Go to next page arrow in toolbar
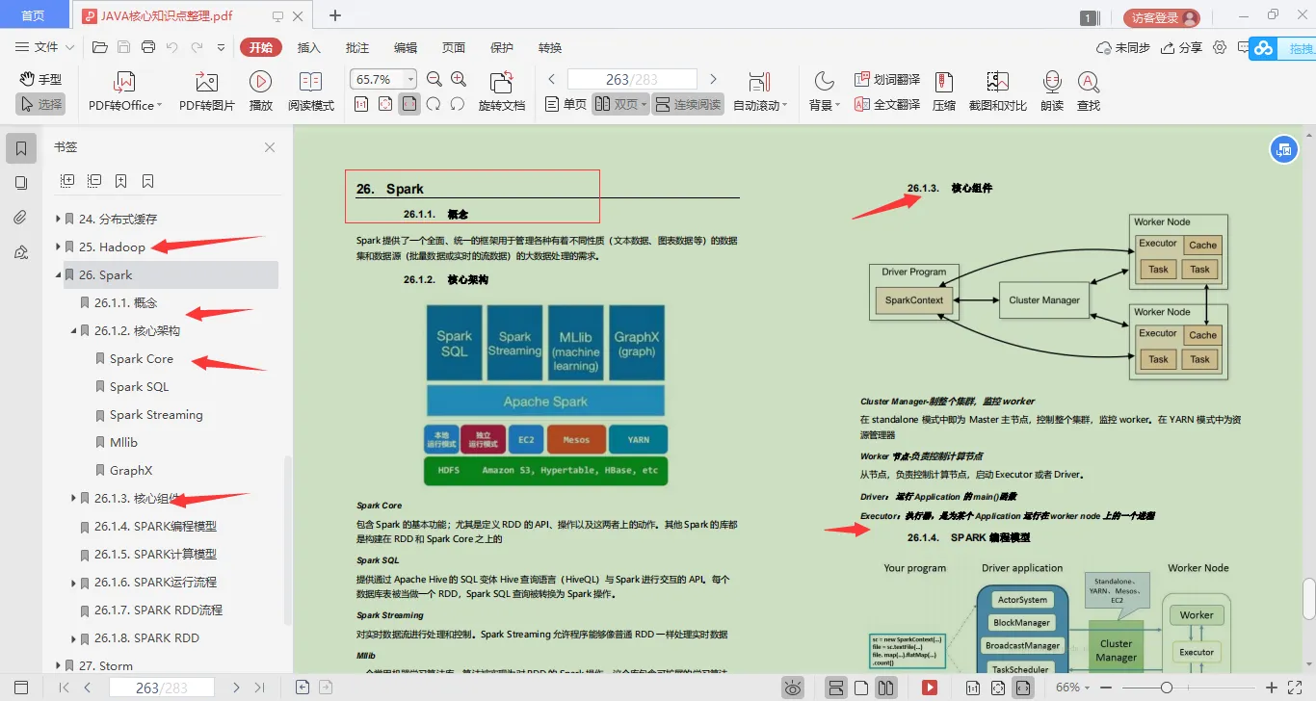Screen dimensions: 1316x701 [x=713, y=79]
